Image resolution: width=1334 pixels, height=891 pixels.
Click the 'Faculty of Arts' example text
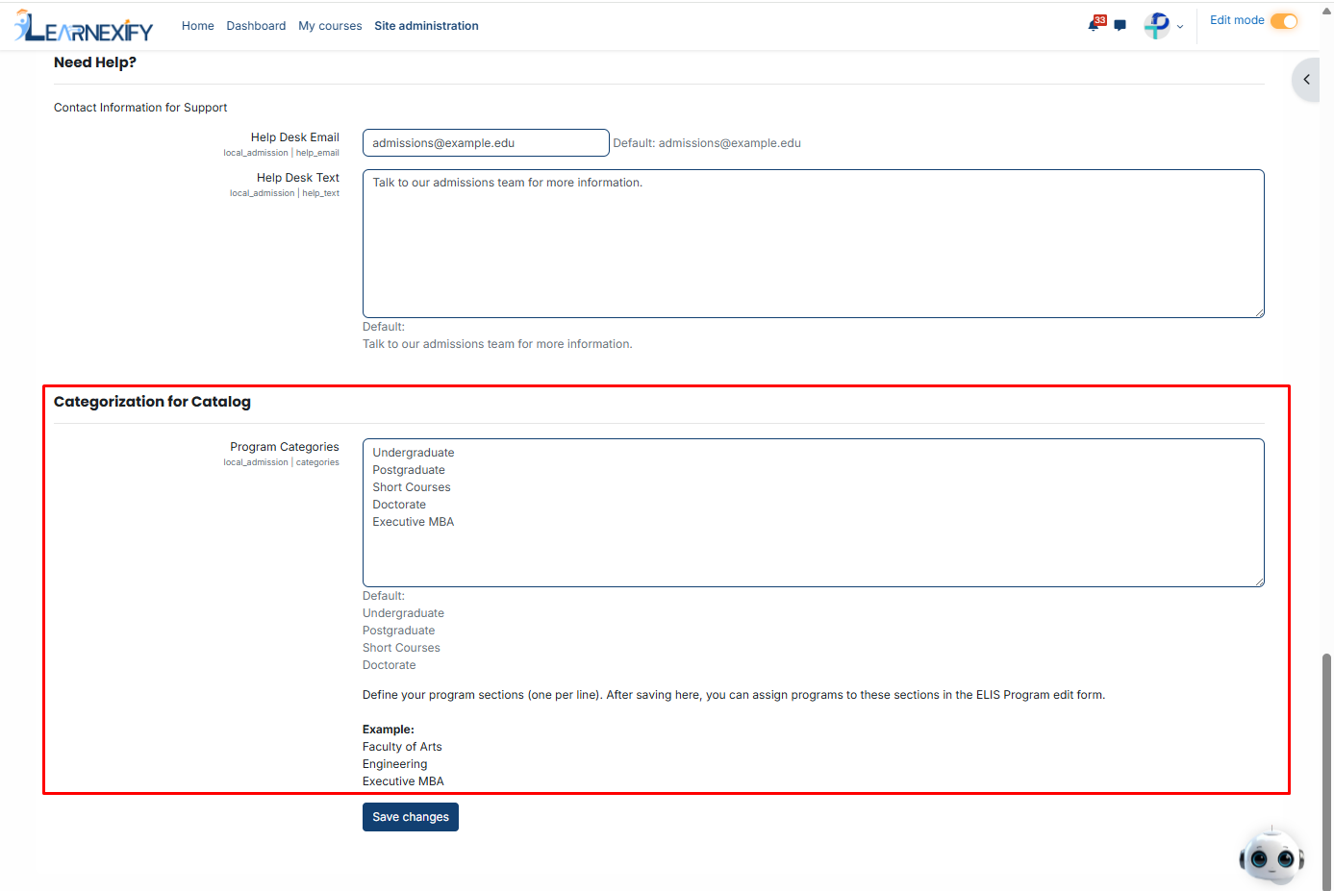[402, 747]
